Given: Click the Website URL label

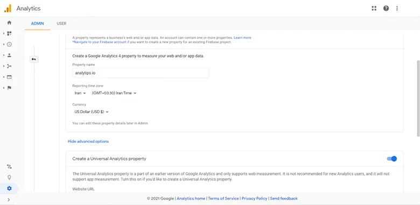Looking at the screenshot, I should pyautogui.click(x=83, y=189).
